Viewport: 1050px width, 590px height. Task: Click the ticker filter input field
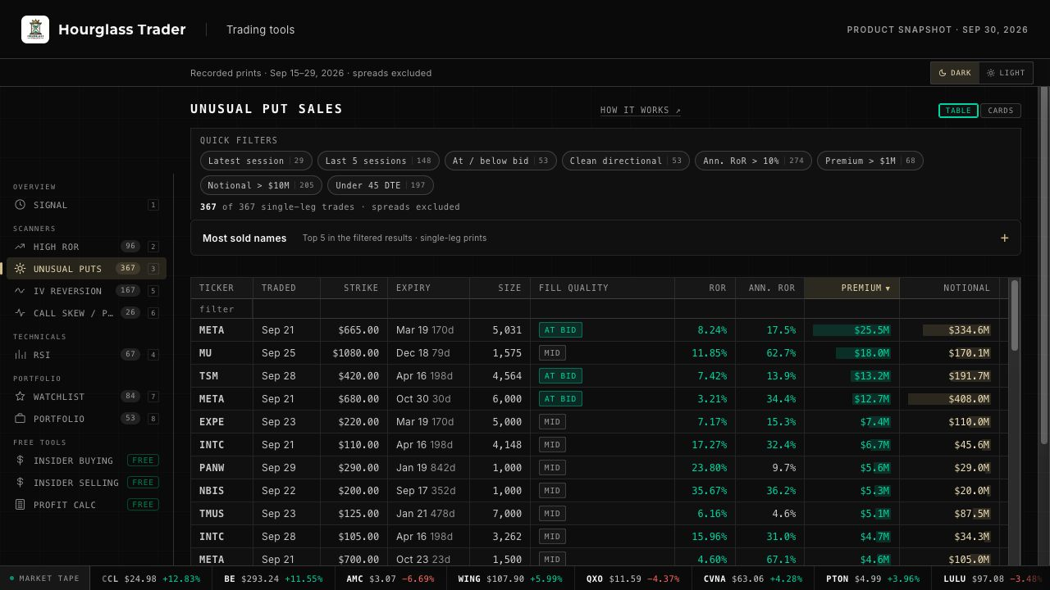[221, 309]
